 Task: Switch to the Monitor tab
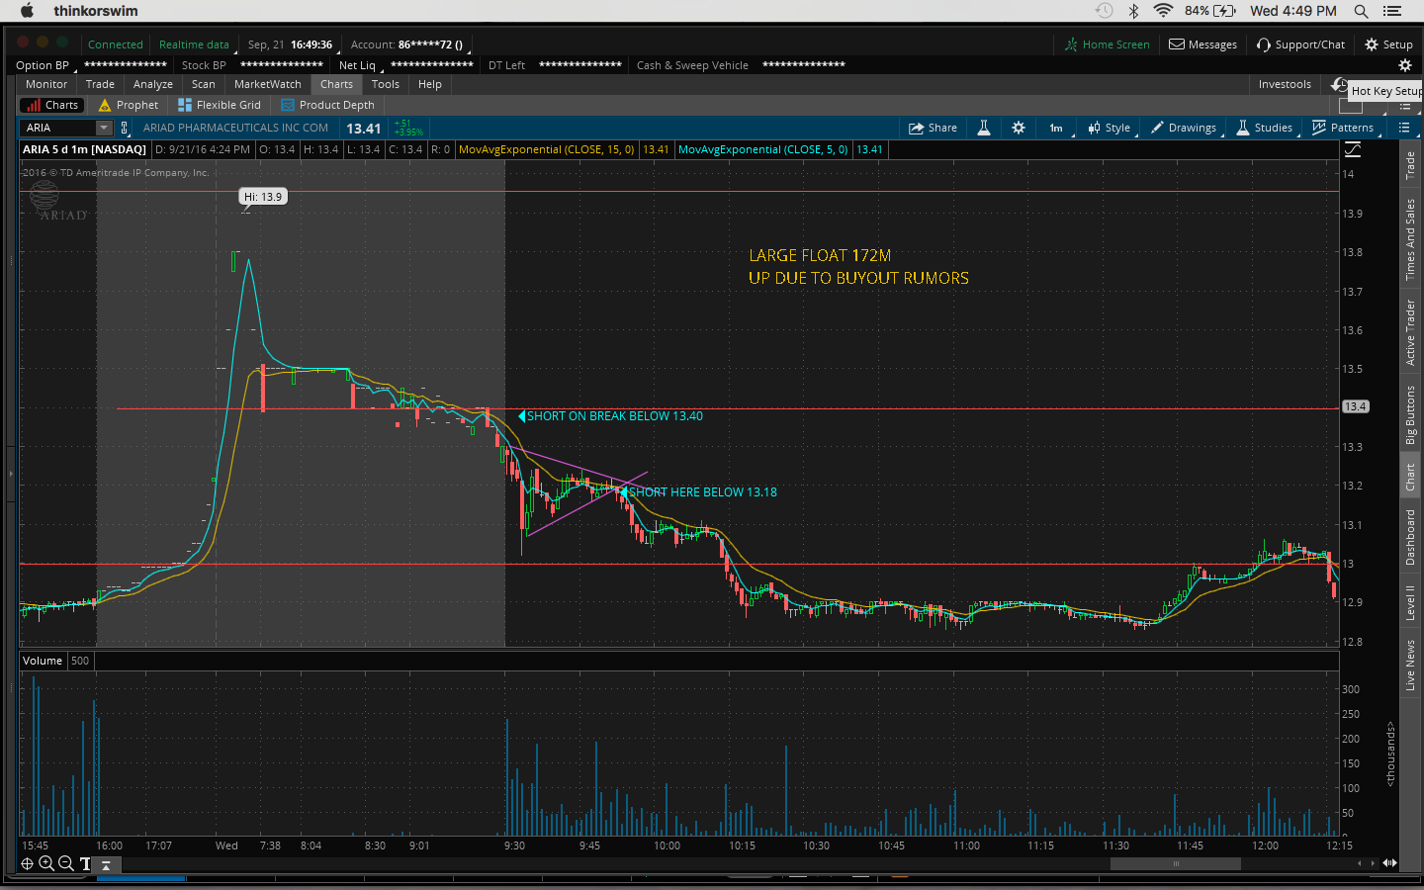coord(46,84)
